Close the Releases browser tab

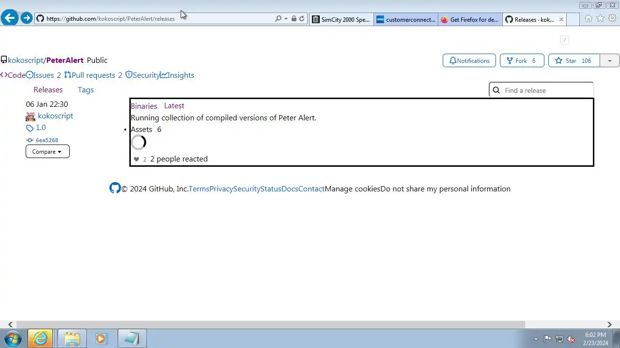tap(561, 19)
